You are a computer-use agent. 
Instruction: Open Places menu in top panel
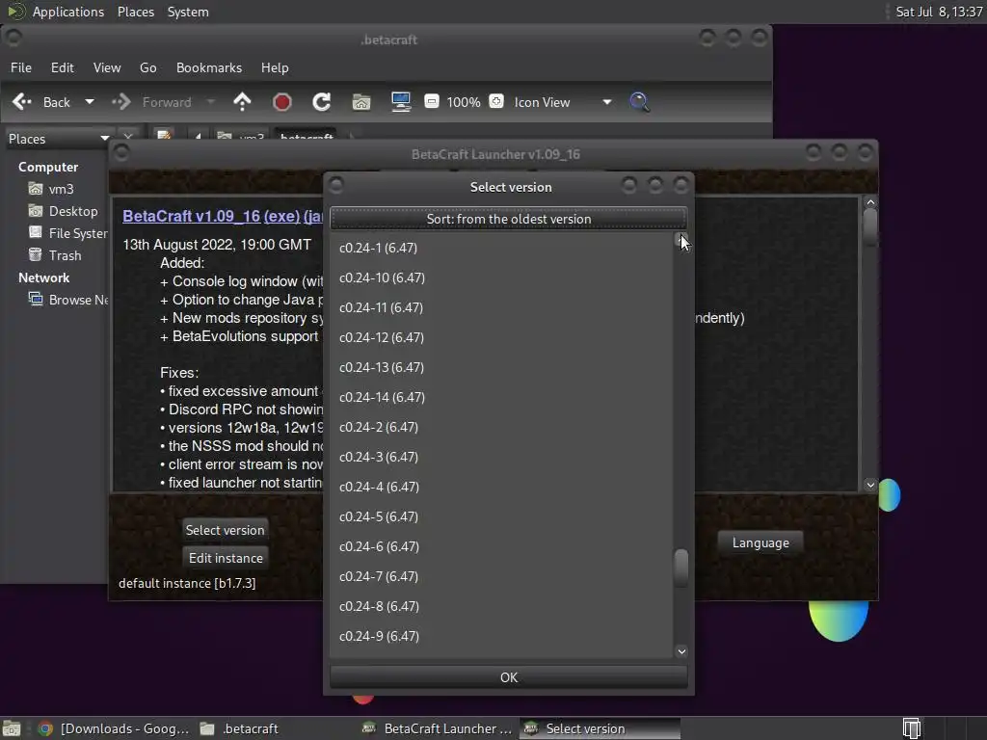pos(136,12)
